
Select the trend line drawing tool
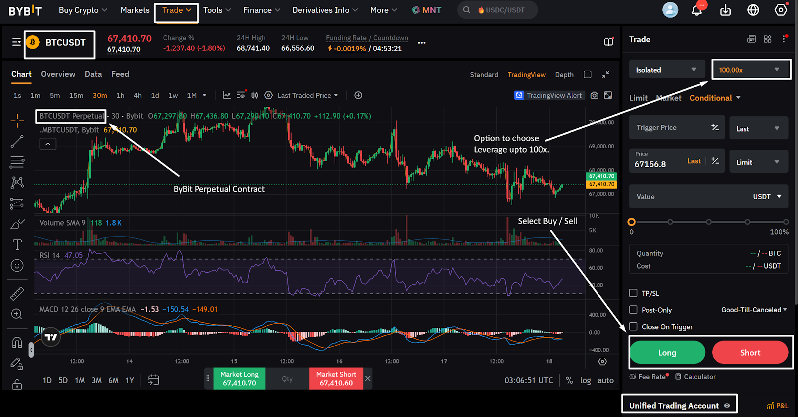pyautogui.click(x=17, y=142)
